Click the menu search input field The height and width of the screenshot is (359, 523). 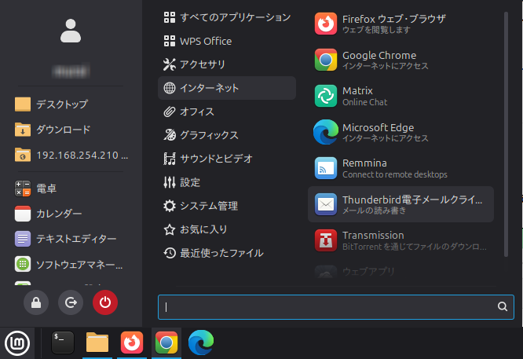330,306
